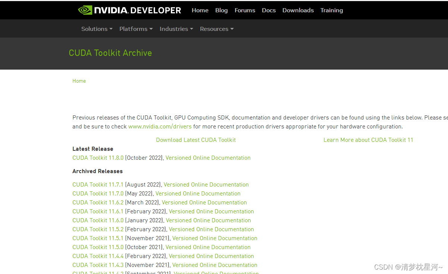Open CUDA Toolkit 11.5.2 link
The width and height of the screenshot is (448, 274).
98,229
